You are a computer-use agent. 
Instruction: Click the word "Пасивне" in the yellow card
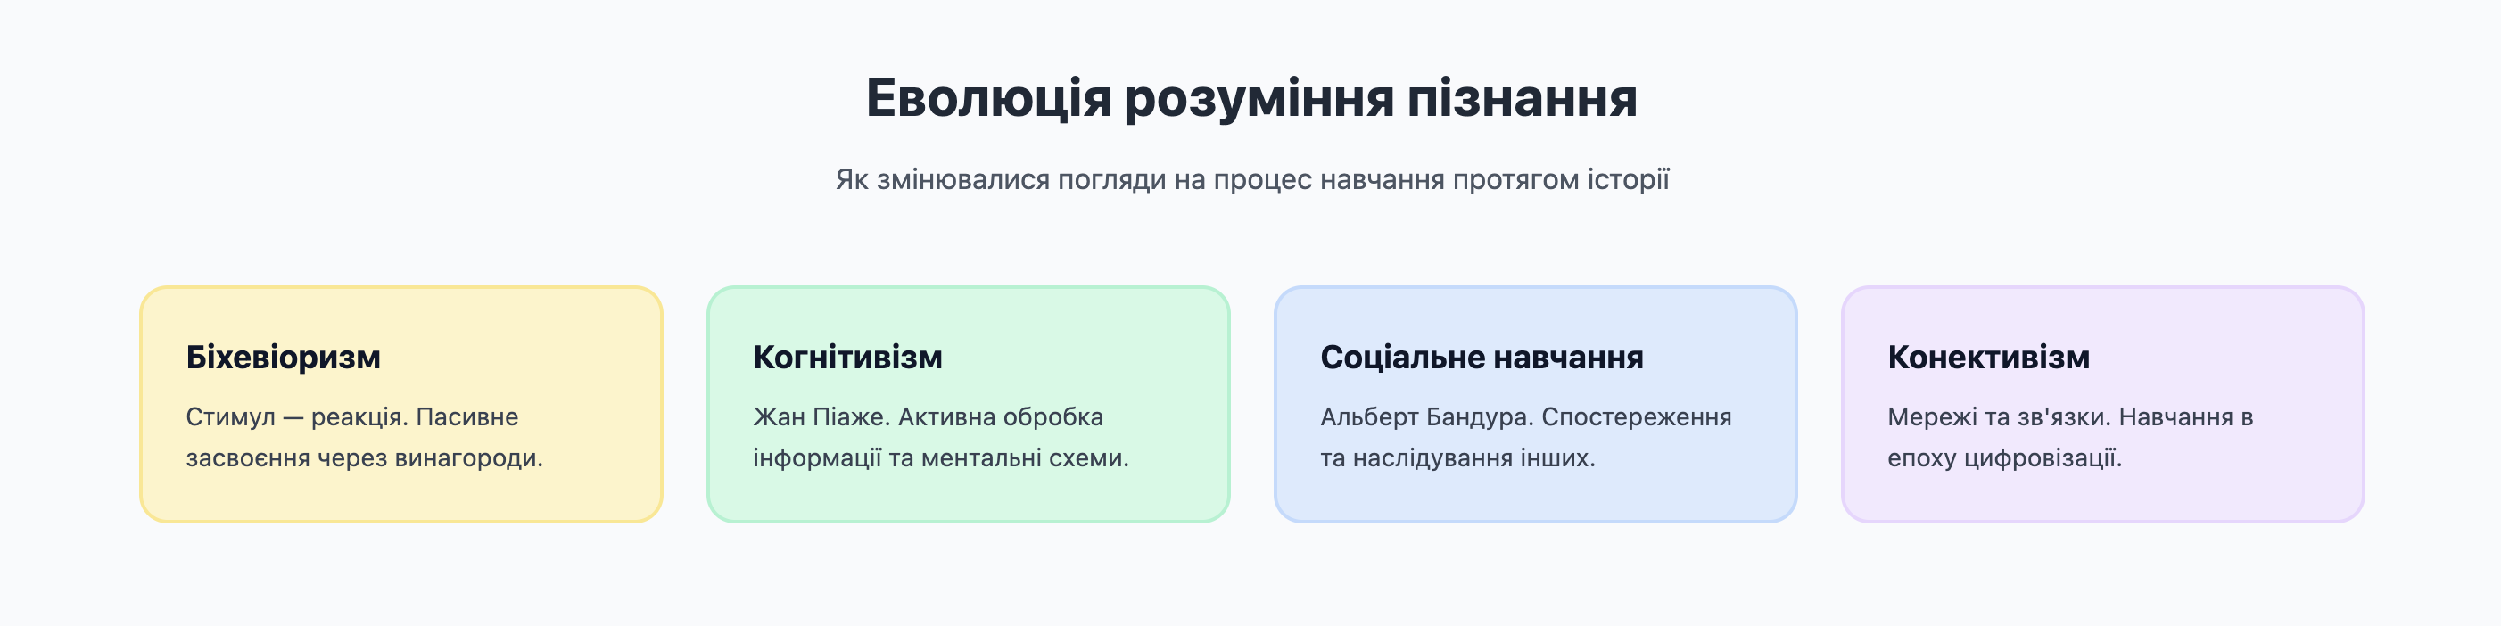click(467, 417)
